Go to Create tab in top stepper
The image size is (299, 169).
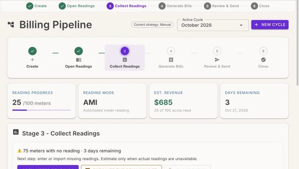point(40,6)
